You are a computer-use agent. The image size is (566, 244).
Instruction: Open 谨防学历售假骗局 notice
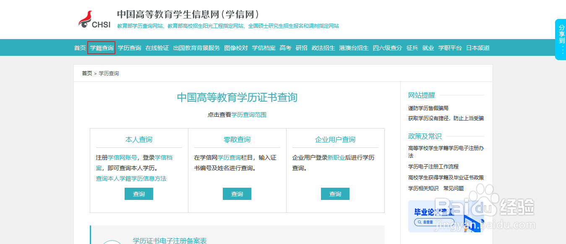(428, 108)
